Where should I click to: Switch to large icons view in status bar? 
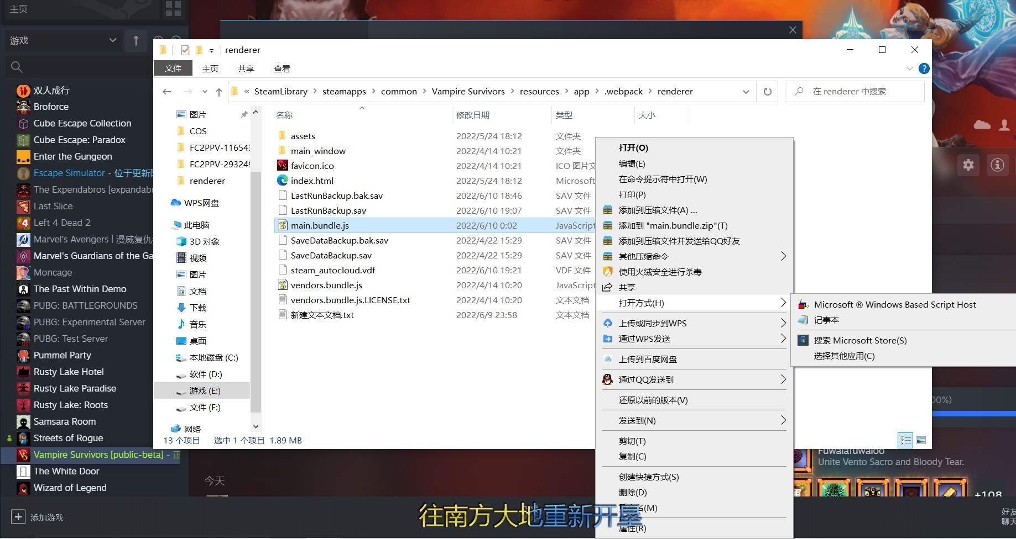pyautogui.click(x=920, y=440)
